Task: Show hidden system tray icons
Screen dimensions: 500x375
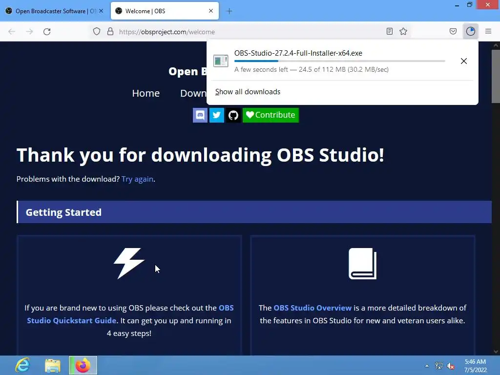Action: point(427,366)
